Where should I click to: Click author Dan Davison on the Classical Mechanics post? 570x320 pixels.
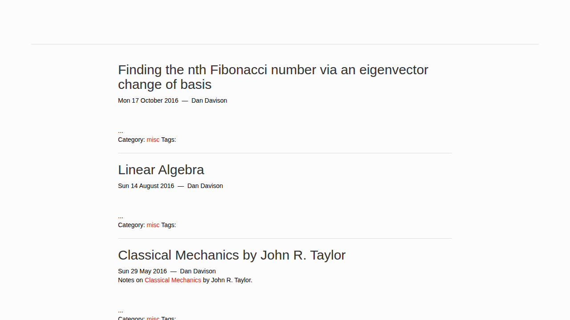(198, 271)
